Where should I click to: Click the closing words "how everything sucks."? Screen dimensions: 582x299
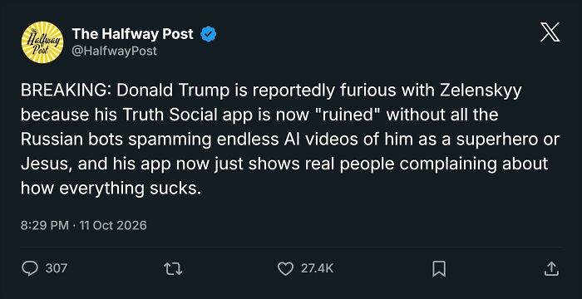[x=111, y=189]
